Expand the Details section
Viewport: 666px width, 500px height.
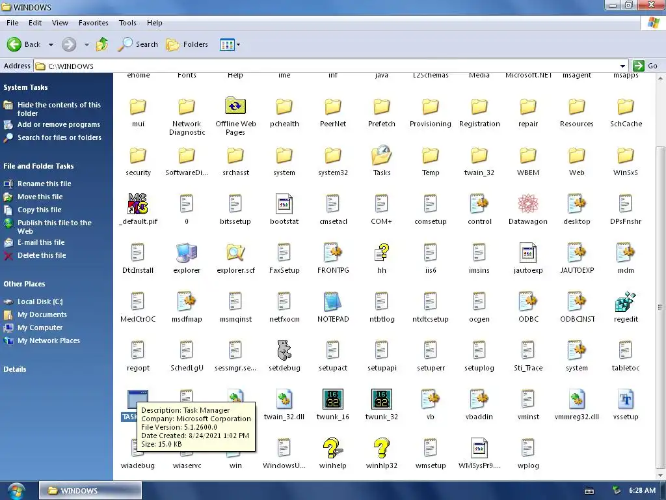pyautogui.click(x=15, y=369)
